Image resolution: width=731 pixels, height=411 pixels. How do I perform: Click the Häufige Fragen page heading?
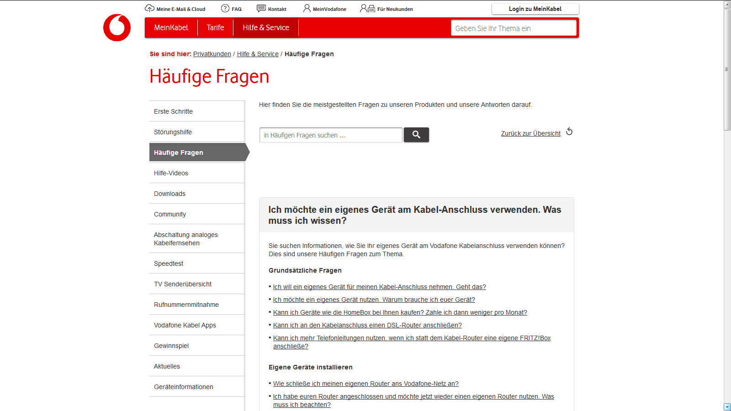[209, 76]
